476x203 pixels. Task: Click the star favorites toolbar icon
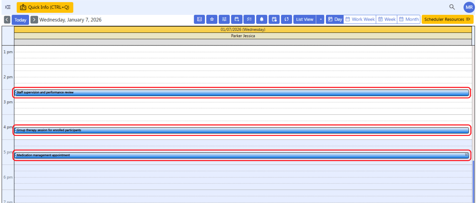coord(212,19)
